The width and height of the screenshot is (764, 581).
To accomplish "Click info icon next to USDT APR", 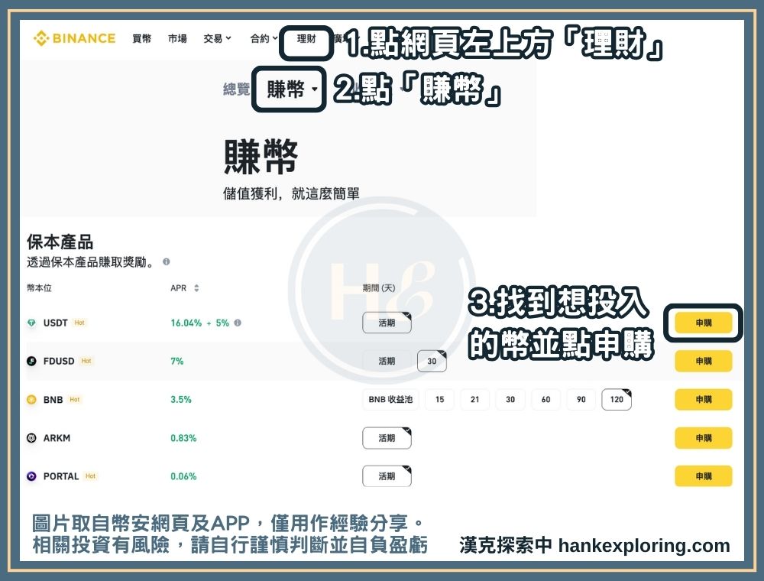I will [238, 323].
